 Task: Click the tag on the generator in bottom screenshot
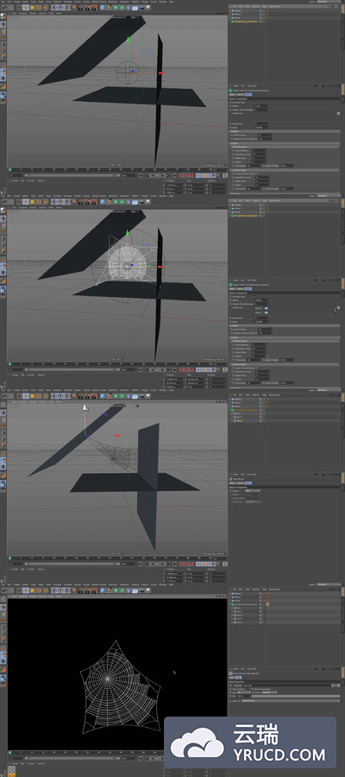267,604
